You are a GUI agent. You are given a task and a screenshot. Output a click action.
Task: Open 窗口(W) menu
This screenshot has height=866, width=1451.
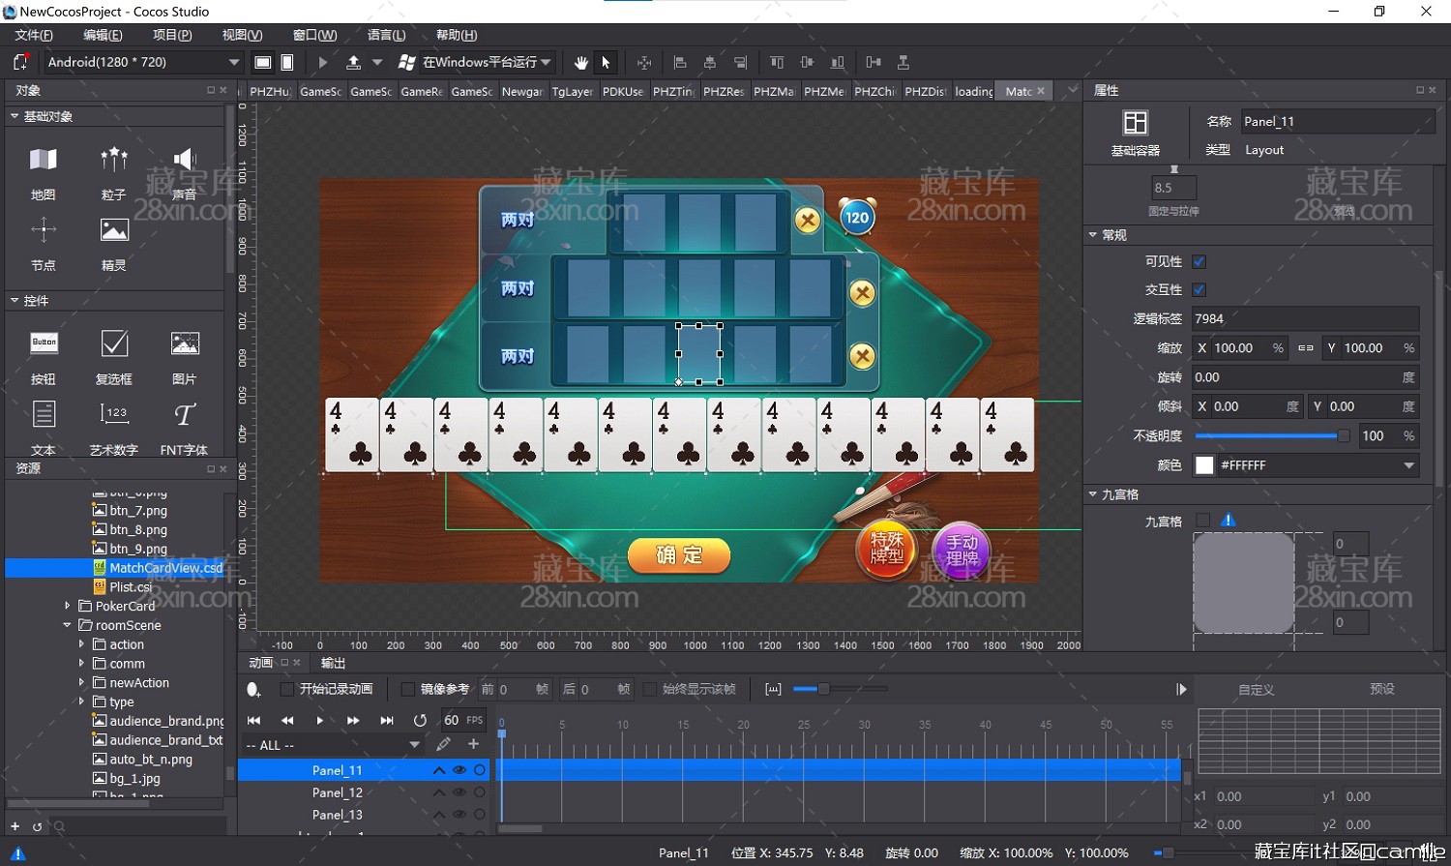[314, 35]
